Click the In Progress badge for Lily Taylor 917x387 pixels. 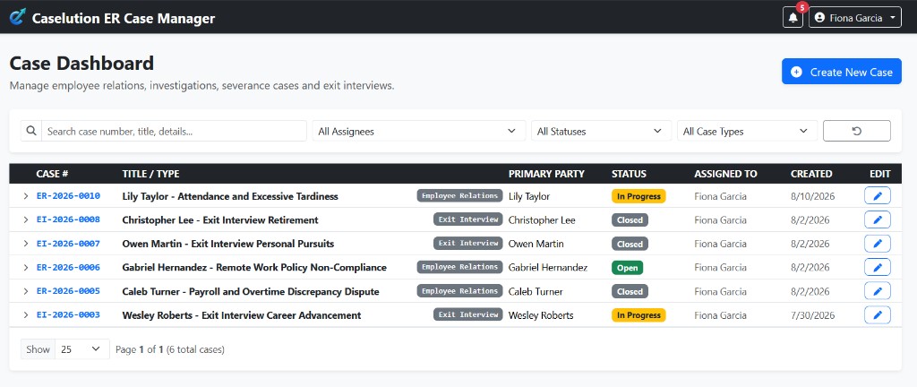(x=638, y=196)
